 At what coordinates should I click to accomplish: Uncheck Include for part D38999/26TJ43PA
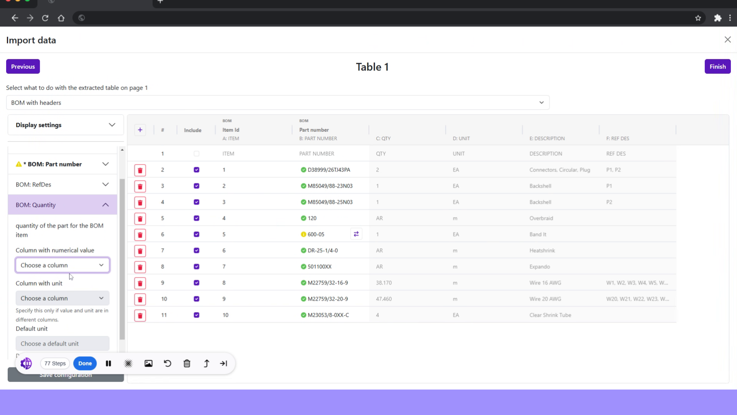(197, 169)
